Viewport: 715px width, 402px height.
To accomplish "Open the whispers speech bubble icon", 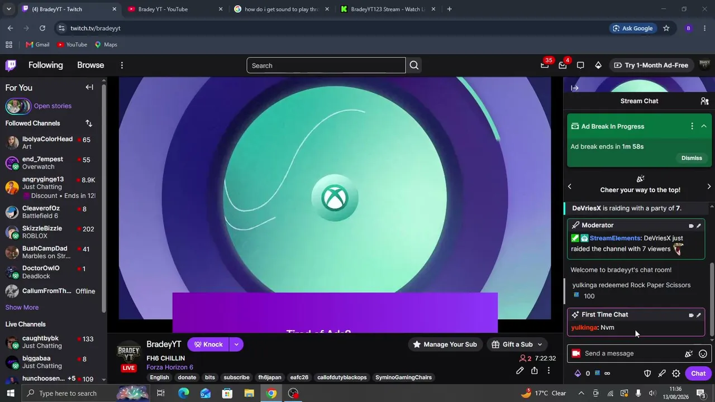I will (580, 65).
